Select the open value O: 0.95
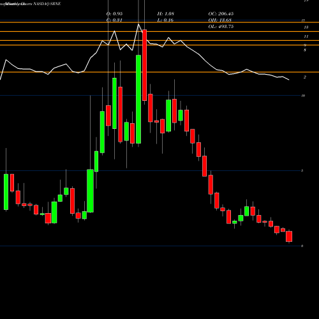This screenshot has height=319, width=319. click(x=114, y=13)
